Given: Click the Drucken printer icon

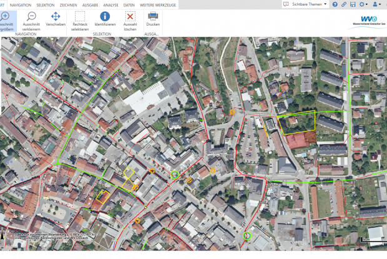Looking at the screenshot, I should coord(153,20).
